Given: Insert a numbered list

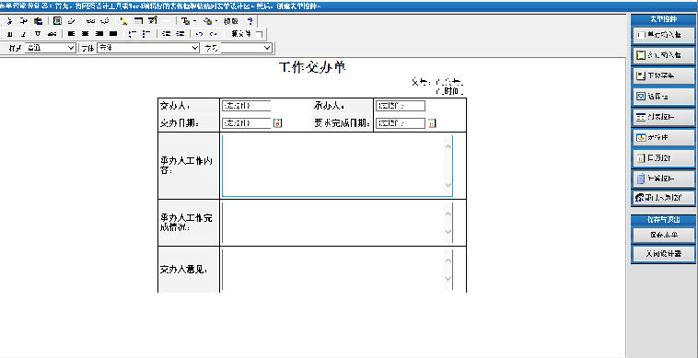Looking at the screenshot, I should [x=133, y=34].
